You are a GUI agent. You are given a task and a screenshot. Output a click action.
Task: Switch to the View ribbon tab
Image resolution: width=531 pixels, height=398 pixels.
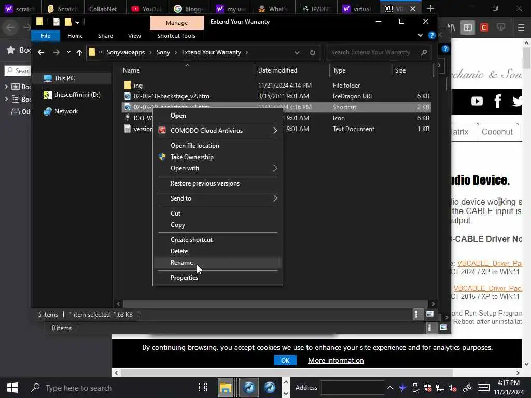pyautogui.click(x=134, y=36)
